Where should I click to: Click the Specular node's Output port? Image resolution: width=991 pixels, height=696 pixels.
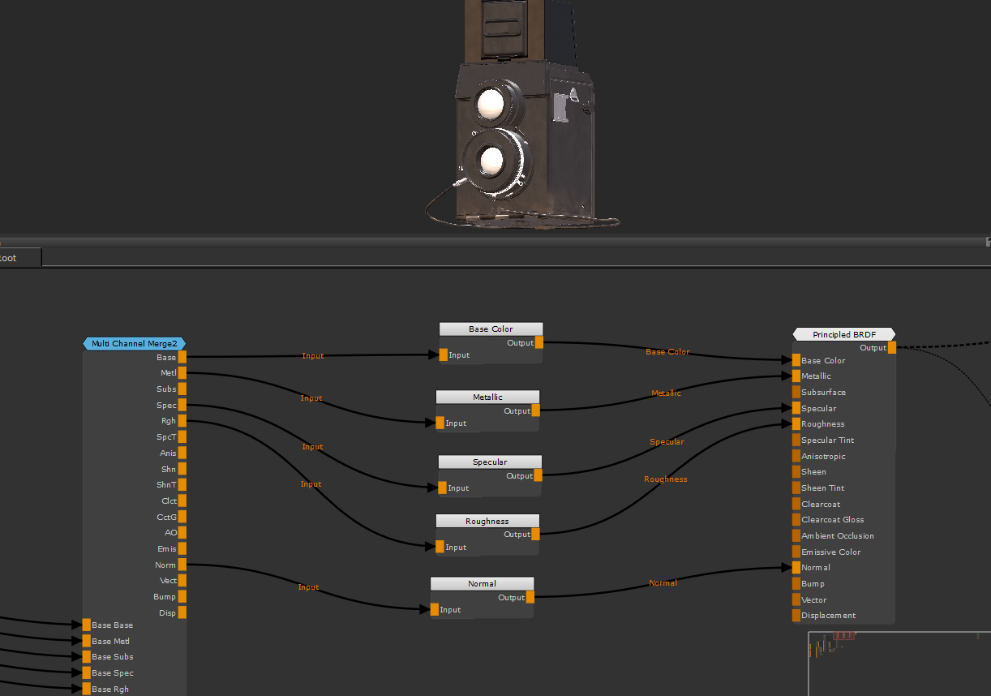pyautogui.click(x=538, y=476)
